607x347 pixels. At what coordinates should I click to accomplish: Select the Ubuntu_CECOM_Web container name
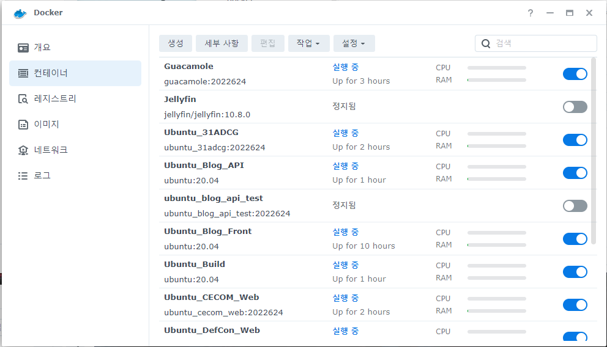click(211, 298)
